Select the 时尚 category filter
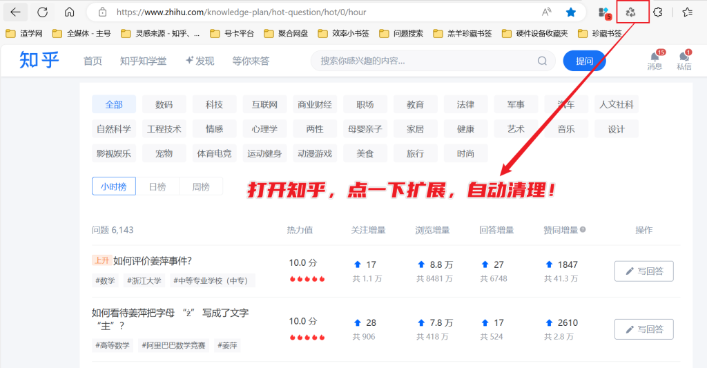The height and width of the screenshot is (368, 707). point(466,153)
